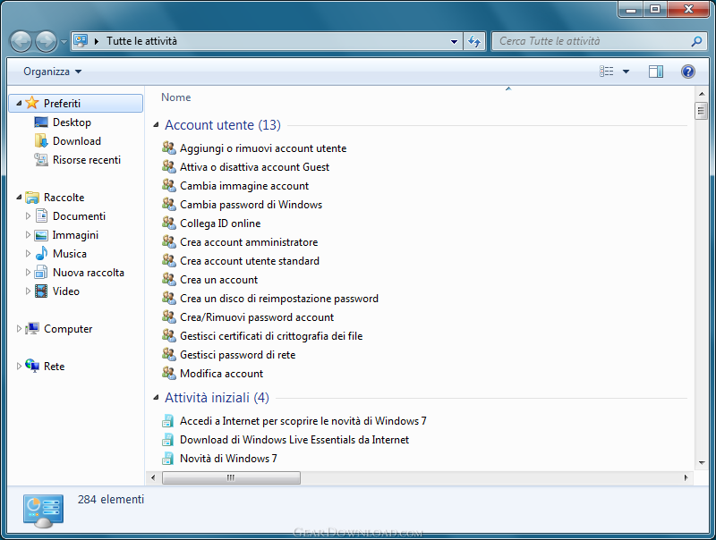The height and width of the screenshot is (540, 716).
Task: Click icon beside 'Accedi a Internet per scoprire le novità'
Action: click(x=168, y=420)
